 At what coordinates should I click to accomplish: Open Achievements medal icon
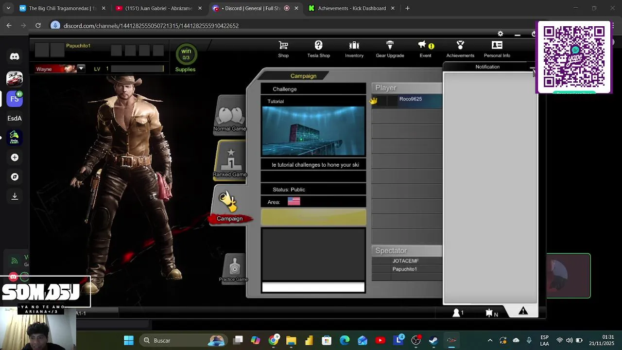coord(460,46)
